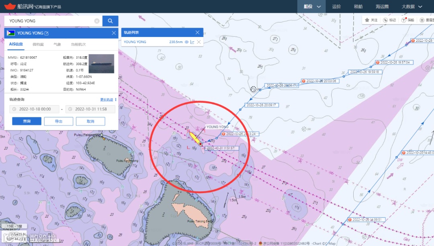The height and width of the screenshot is (246, 434).
Task: Open the chart icon in track list row
Action: pos(192,42)
